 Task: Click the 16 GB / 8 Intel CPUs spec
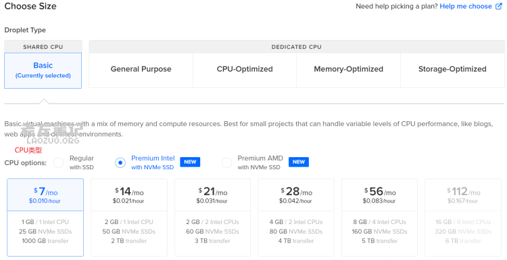coord(463,222)
